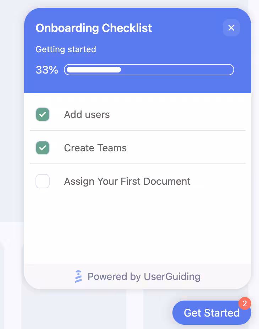Screen dimensions: 259x329
Task: Select the Create Teams checklist item
Action: (95, 148)
